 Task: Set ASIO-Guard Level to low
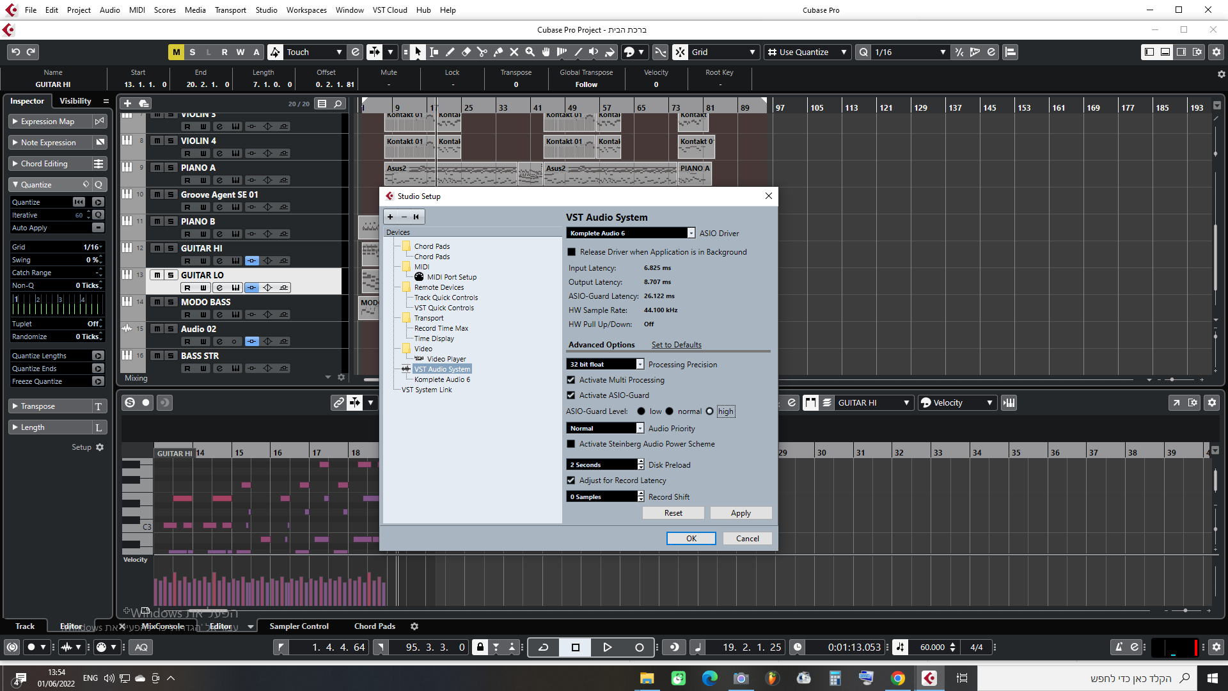(x=642, y=411)
